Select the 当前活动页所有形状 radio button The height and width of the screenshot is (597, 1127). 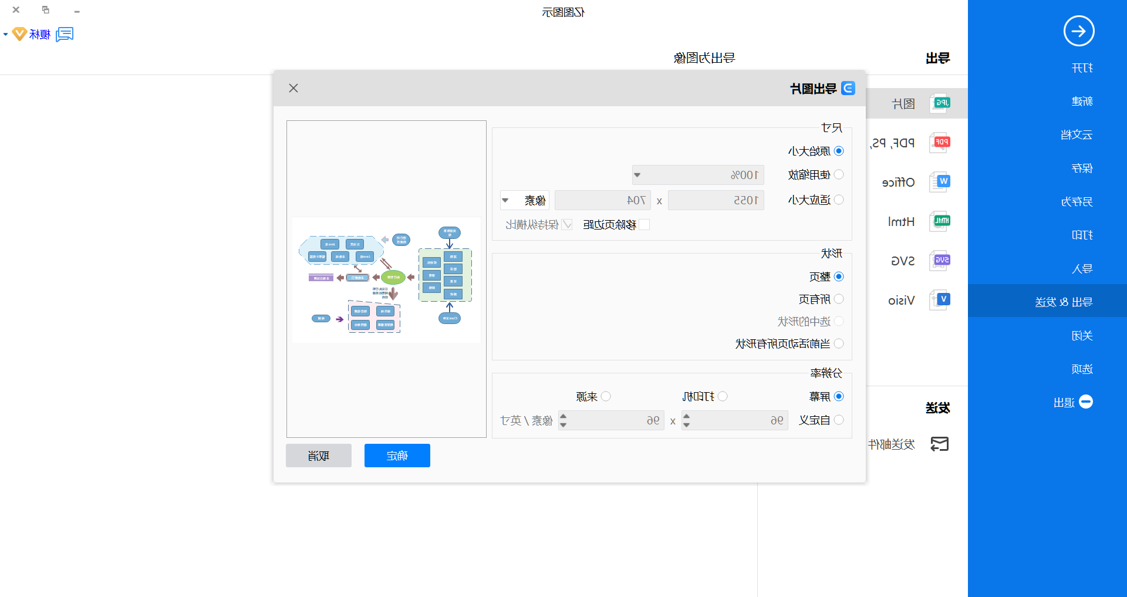839,343
